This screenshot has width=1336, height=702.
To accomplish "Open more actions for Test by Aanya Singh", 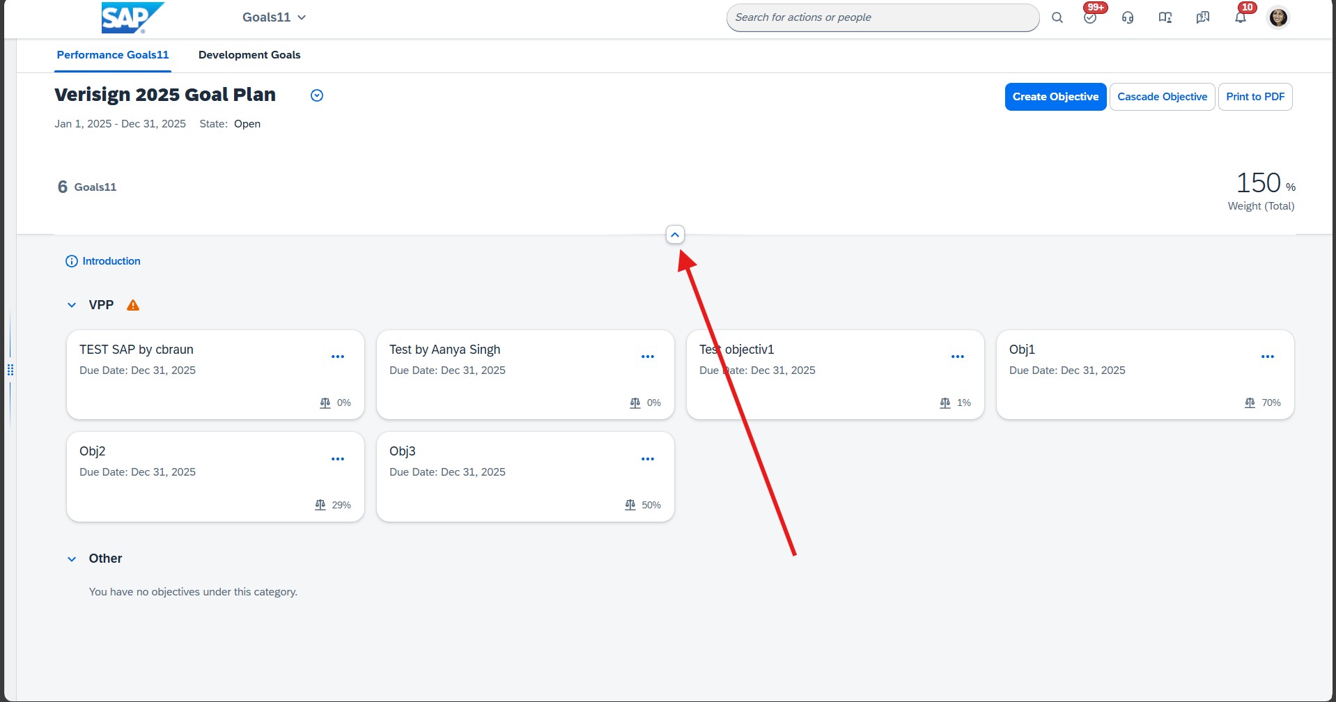I will [648, 357].
